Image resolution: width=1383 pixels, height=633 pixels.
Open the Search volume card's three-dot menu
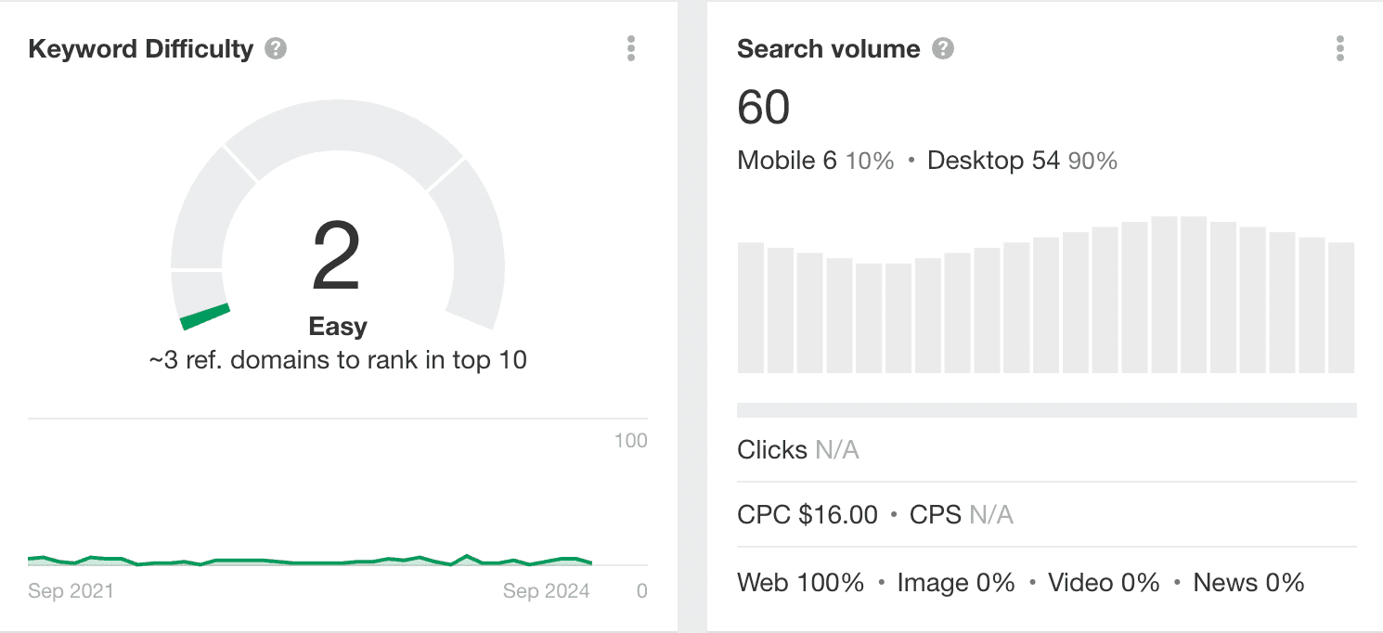[x=1339, y=49]
